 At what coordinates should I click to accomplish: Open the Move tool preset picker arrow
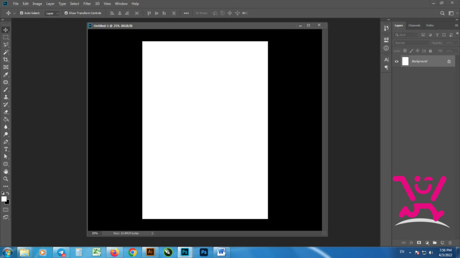coord(14,13)
